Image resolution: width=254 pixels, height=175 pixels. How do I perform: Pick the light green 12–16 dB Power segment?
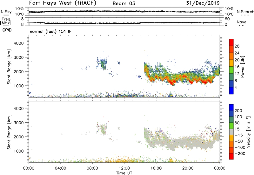231,70
